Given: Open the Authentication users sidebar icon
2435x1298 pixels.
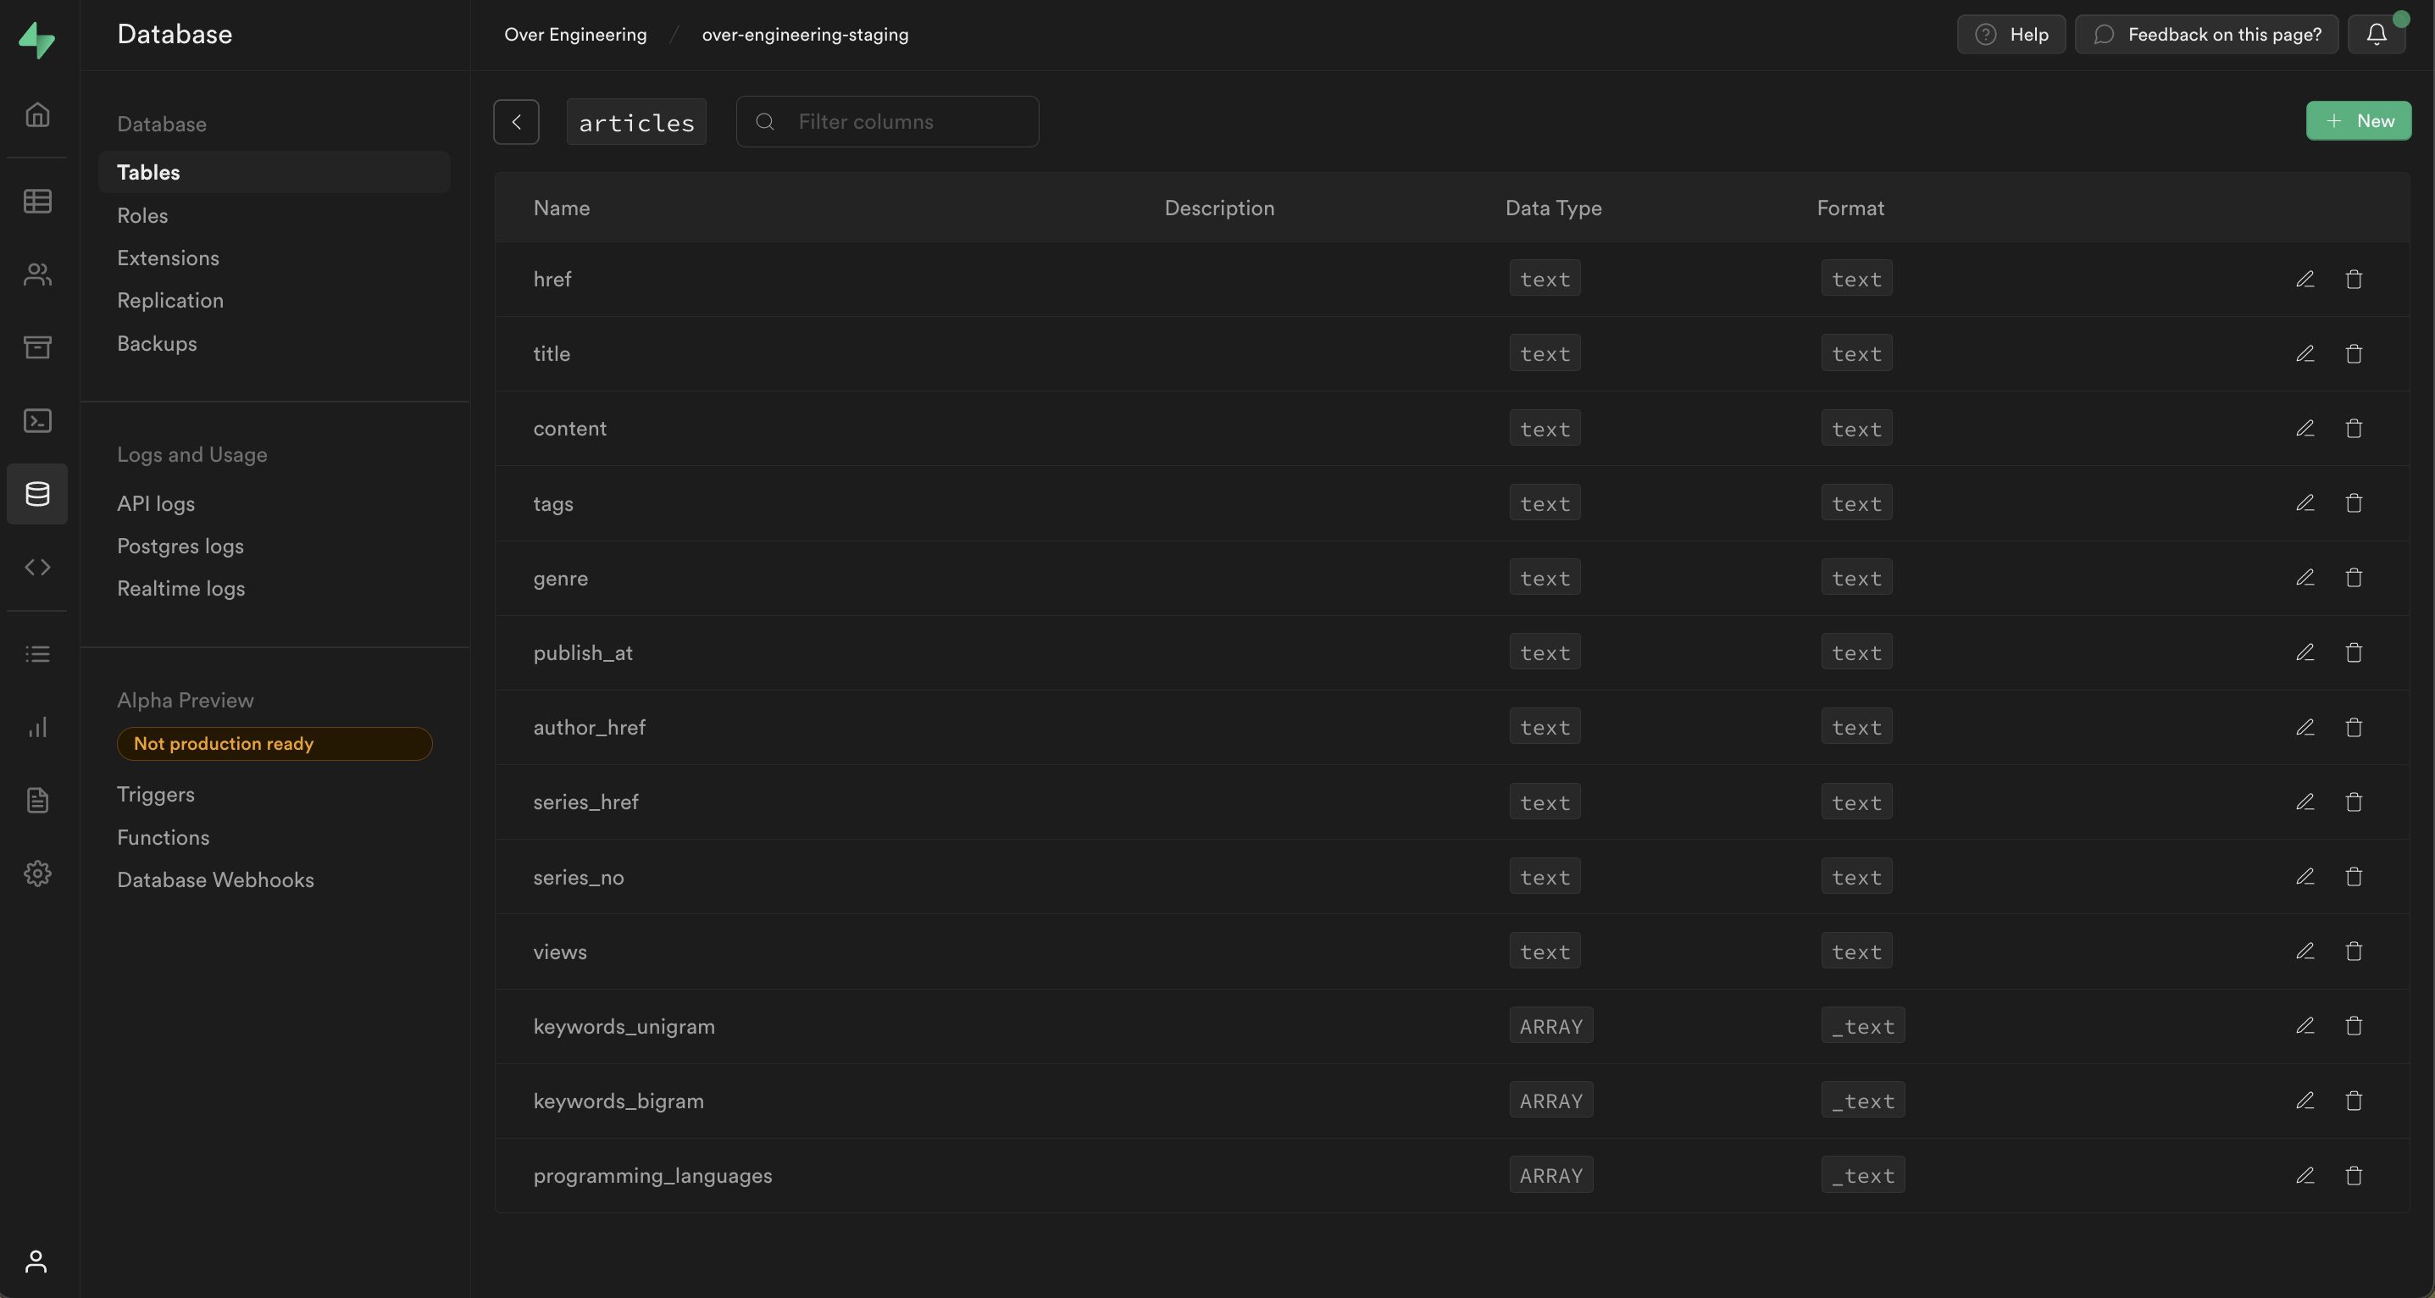Looking at the screenshot, I should [38, 275].
